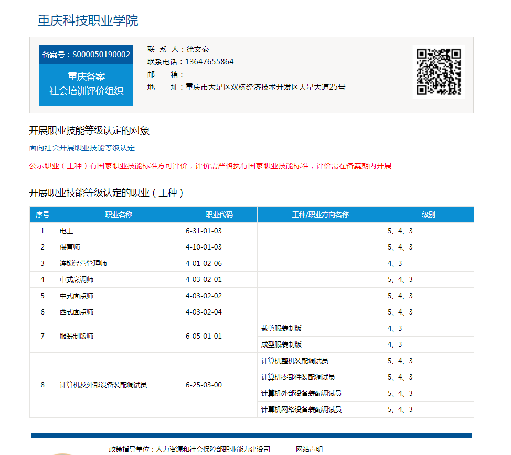Click the 政策指导单位 footer text
Screen dimensions: 511x455
(189, 449)
